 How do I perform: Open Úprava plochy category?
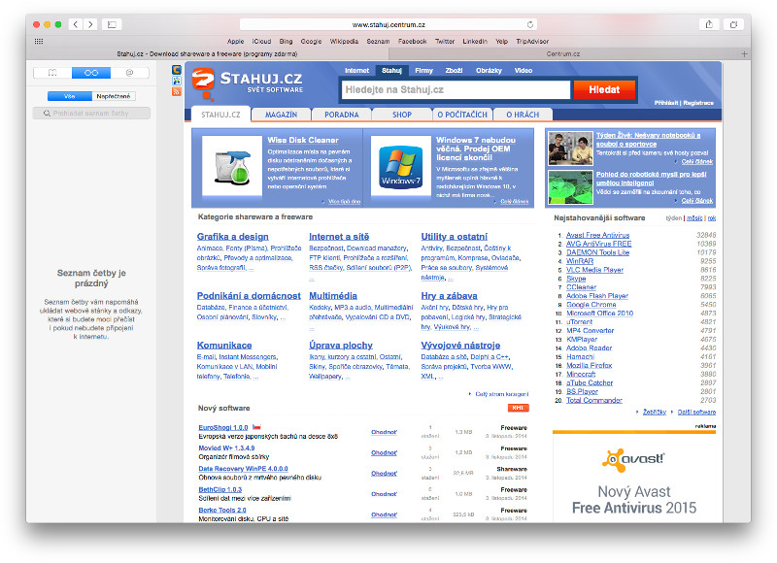[x=341, y=346]
